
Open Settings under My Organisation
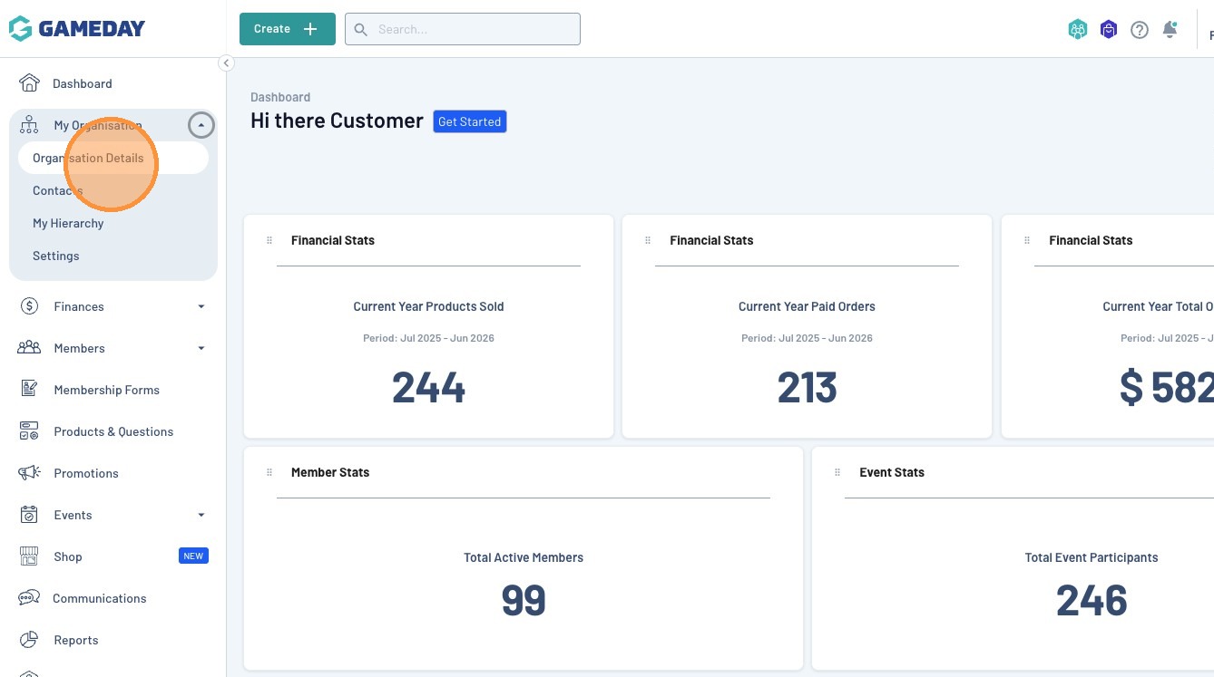(56, 256)
